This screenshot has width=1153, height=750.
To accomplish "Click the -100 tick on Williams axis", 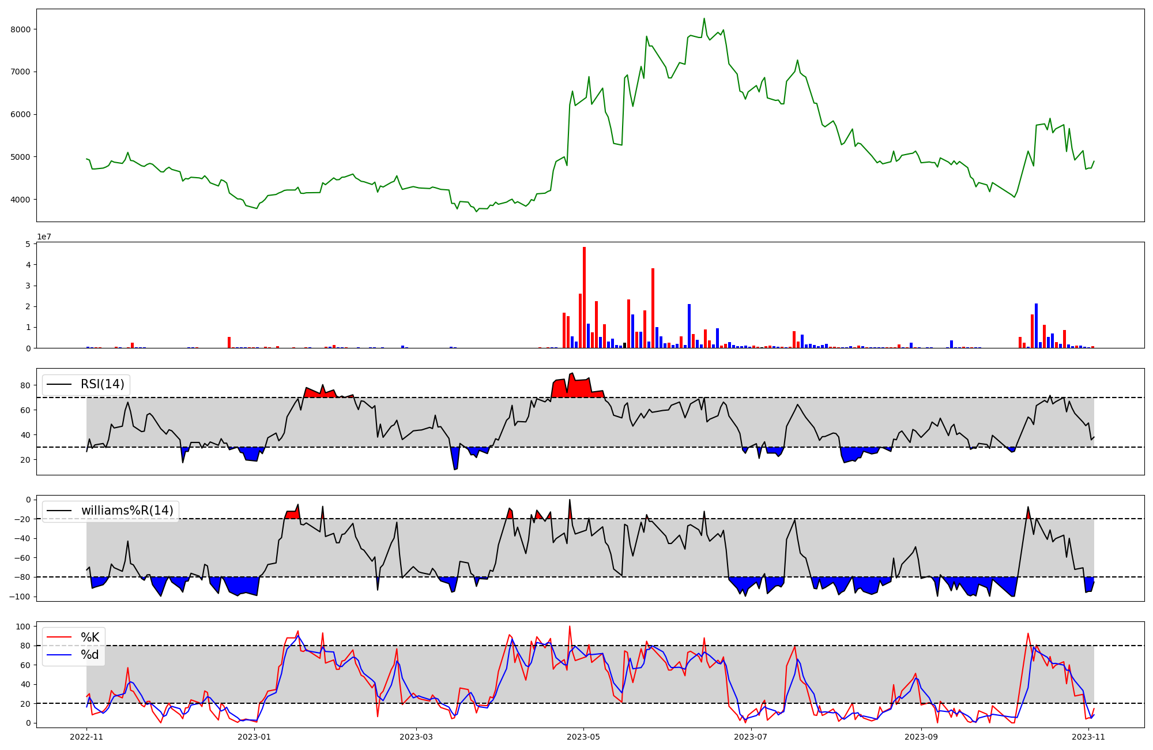I will tap(20, 597).
